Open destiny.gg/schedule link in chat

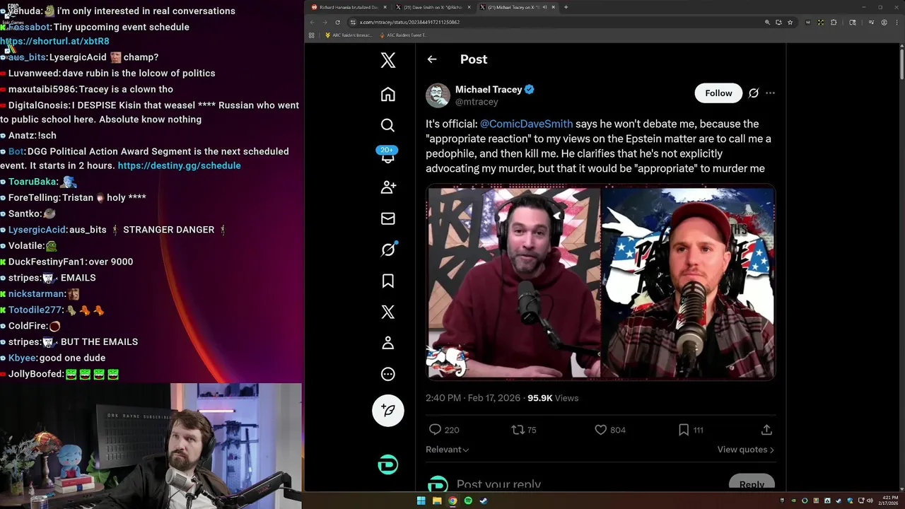point(179,165)
